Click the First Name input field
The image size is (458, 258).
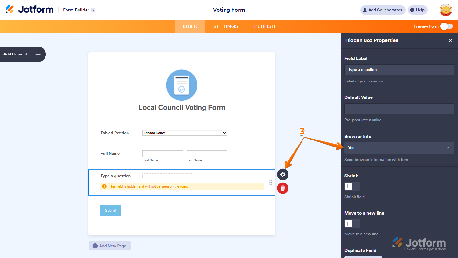click(163, 154)
